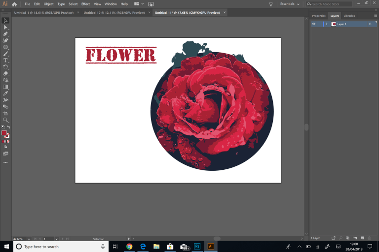Show hidden system tray icons
This screenshot has width=379, height=252.
pyautogui.click(x=299, y=247)
